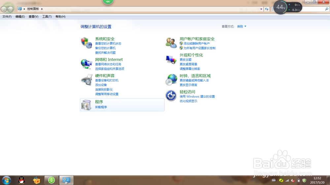Open Clock, Language and Region icon
This screenshot has height=185, width=330.
pos(171,80)
